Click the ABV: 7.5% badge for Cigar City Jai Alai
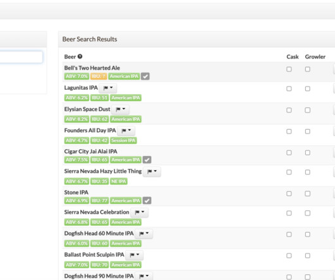 pyautogui.click(x=76, y=160)
